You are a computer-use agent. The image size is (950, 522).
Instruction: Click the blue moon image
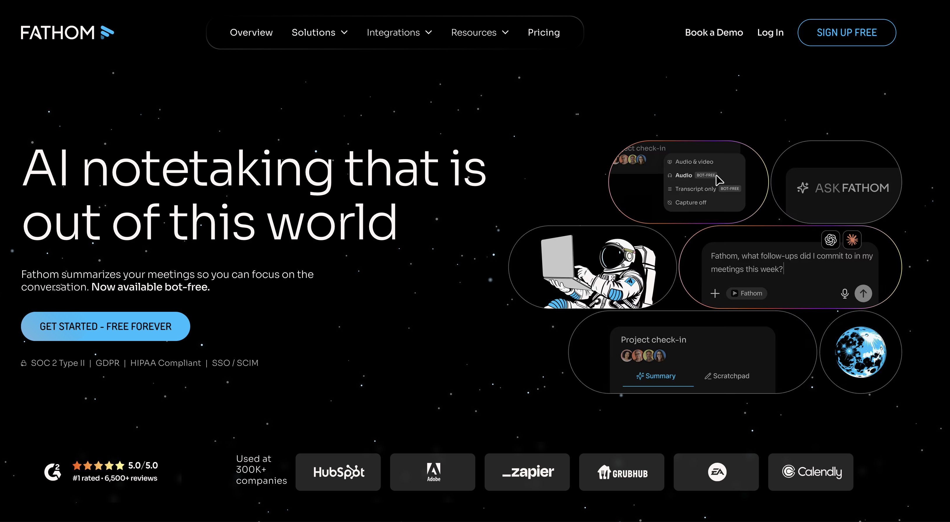click(860, 352)
